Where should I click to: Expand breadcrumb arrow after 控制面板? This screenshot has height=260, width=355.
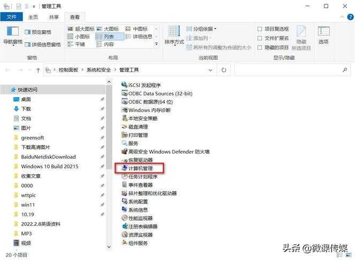pyautogui.click(x=82, y=70)
